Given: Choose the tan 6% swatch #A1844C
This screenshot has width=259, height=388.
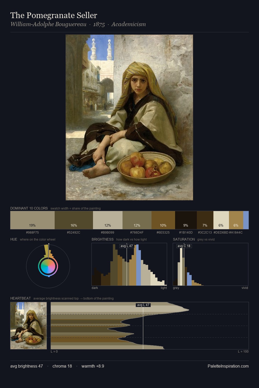Looking at the screenshot, I should [x=236, y=220].
